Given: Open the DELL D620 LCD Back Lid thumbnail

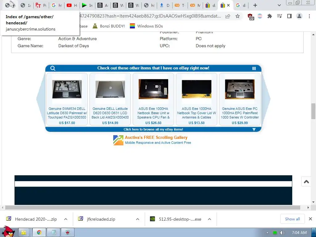Looking at the screenshot, I should tap(110, 89).
